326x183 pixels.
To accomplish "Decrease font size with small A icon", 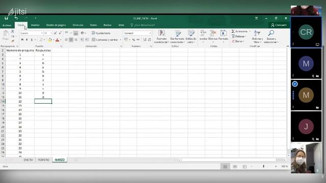I will click(x=60, y=33).
